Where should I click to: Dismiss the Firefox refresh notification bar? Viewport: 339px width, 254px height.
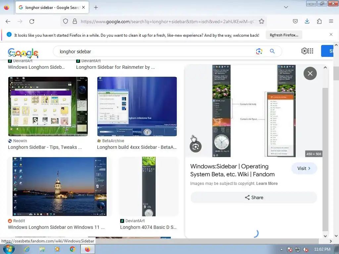coord(331,34)
